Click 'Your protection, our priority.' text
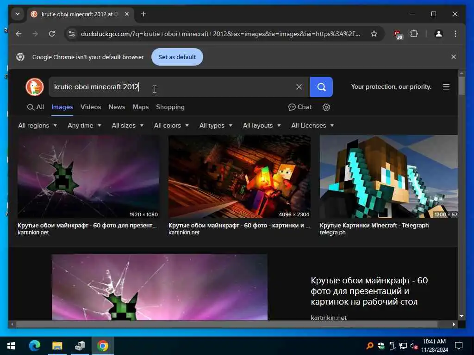This screenshot has height=355, width=474. pos(391,87)
